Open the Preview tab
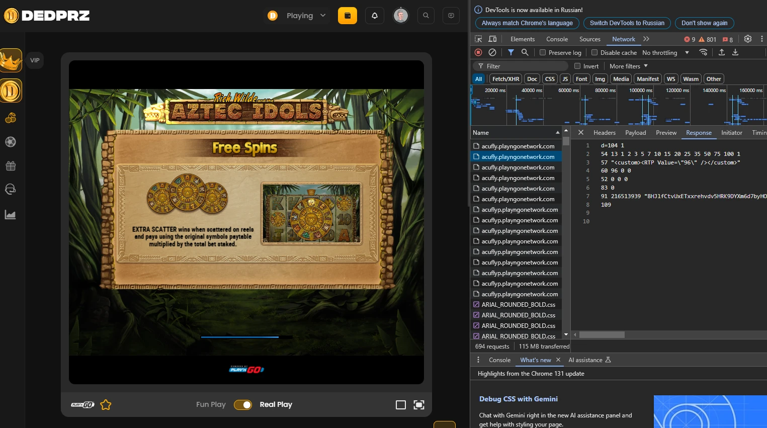Viewport: 767px width, 428px height. [x=666, y=132]
